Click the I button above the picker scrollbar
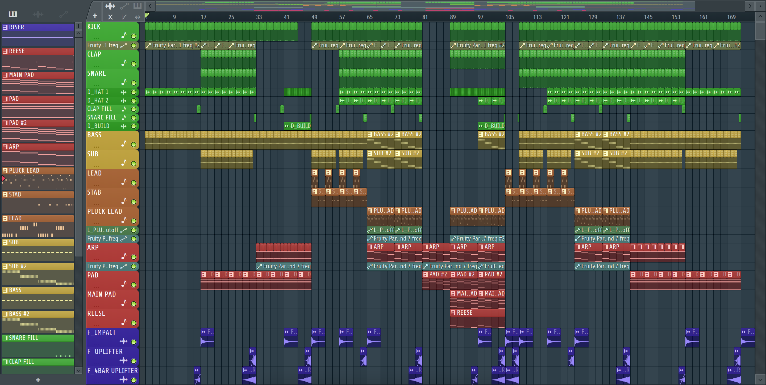This screenshot has height=385, width=766. [78, 26]
